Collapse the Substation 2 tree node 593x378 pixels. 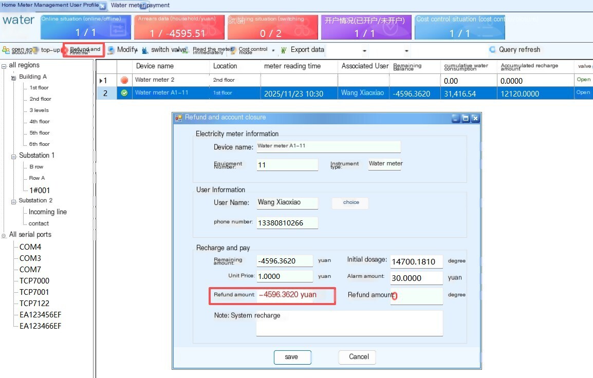pyautogui.click(x=13, y=201)
